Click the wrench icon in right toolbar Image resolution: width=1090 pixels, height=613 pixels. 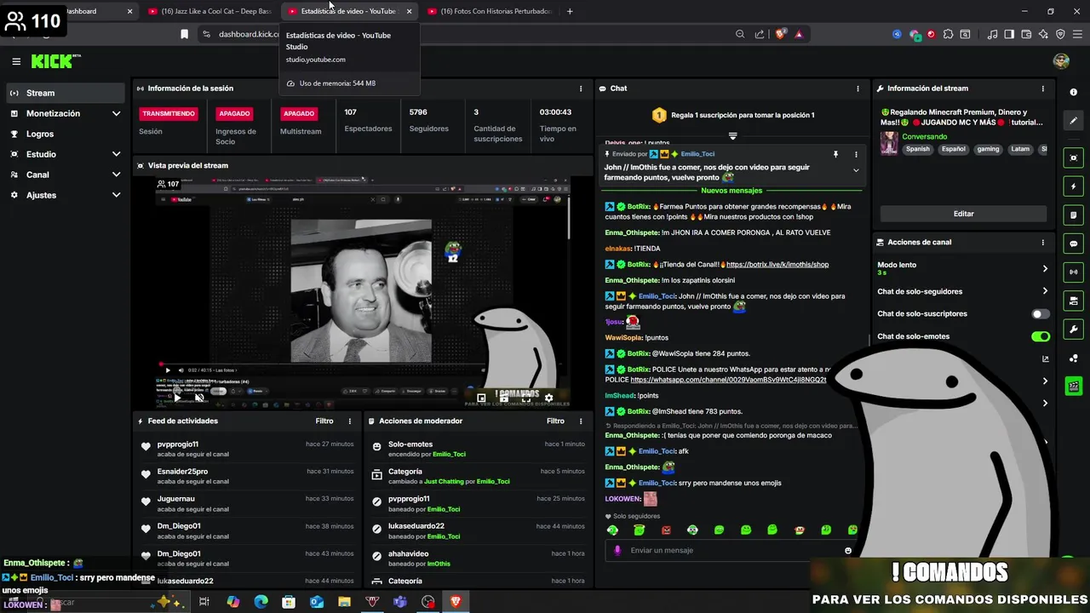(x=1073, y=329)
